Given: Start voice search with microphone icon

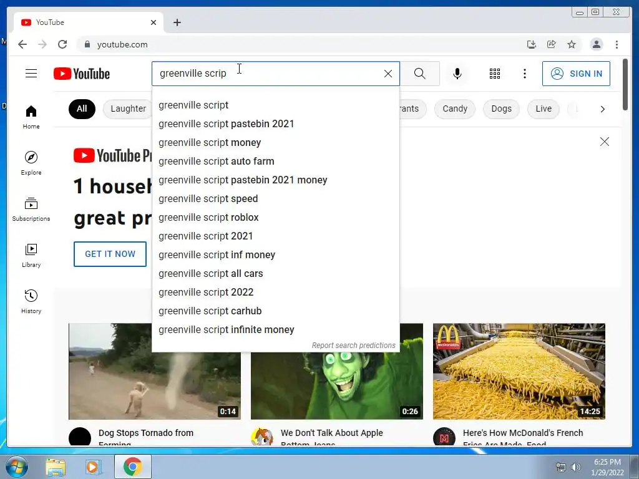Looking at the screenshot, I should point(457,74).
